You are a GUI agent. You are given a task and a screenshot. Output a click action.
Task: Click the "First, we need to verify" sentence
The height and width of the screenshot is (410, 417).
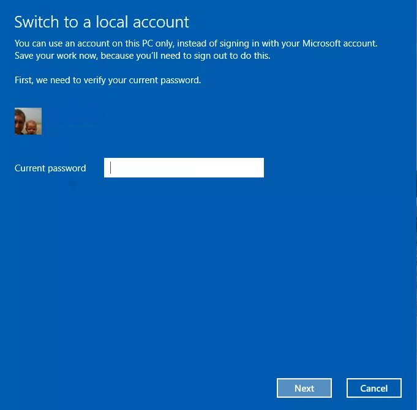pyautogui.click(x=108, y=80)
